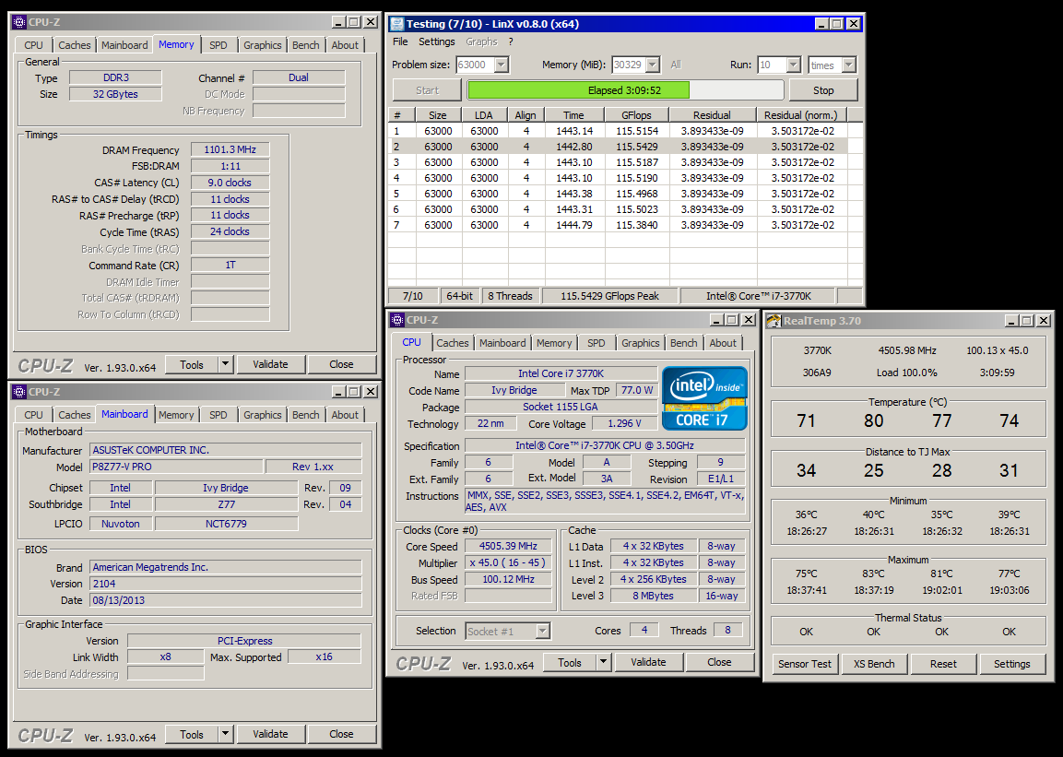The image size is (1063, 757).
Task: Click the 115.5429 GFlops Peak status entry
Action: (609, 296)
